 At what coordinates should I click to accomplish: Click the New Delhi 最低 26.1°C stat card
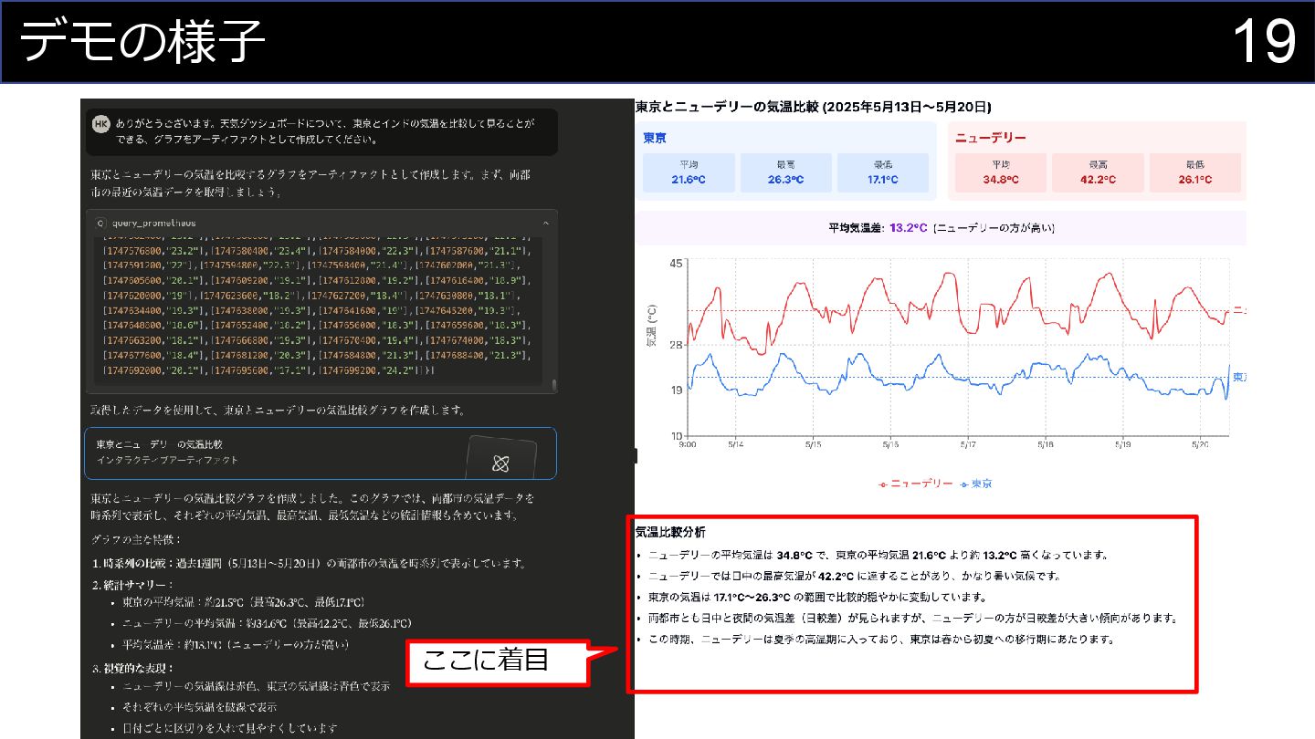tap(1194, 172)
